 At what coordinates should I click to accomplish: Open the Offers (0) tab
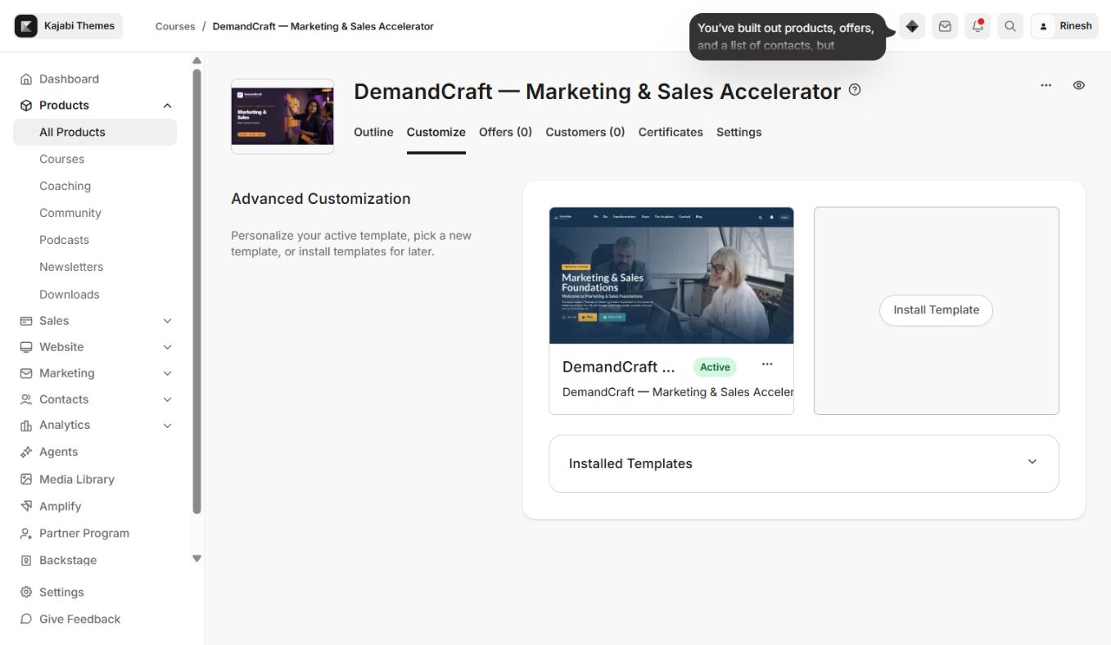[x=506, y=132]
